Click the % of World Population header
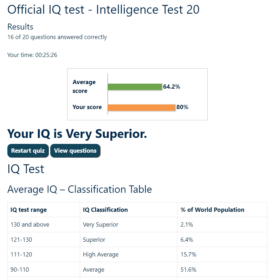This screenshot has width=272, height=279. click(212, 210)
